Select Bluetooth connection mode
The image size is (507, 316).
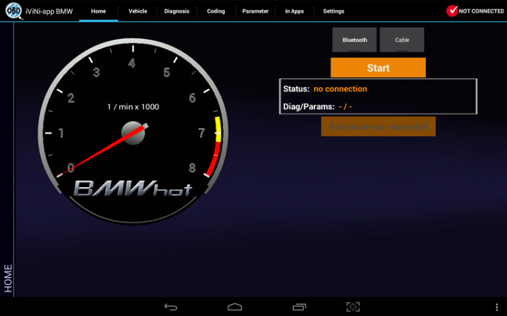point(354,40)
